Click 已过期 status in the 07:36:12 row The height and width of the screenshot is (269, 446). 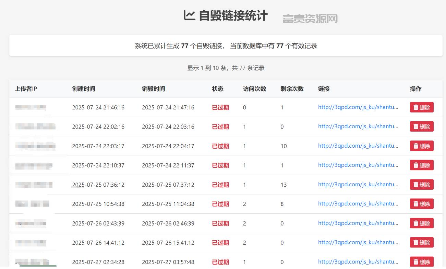click(220, 185)
